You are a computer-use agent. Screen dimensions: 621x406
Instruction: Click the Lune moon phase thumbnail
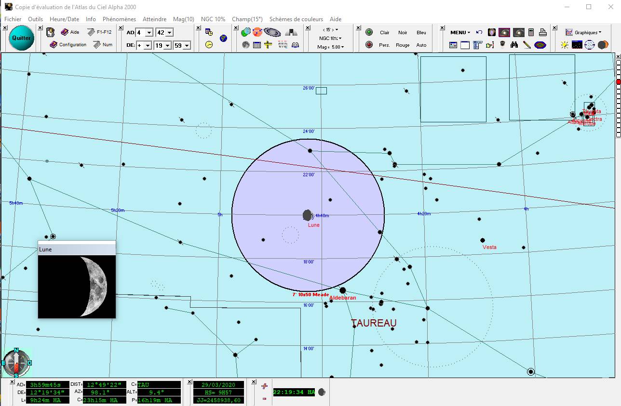coord(77,287)
